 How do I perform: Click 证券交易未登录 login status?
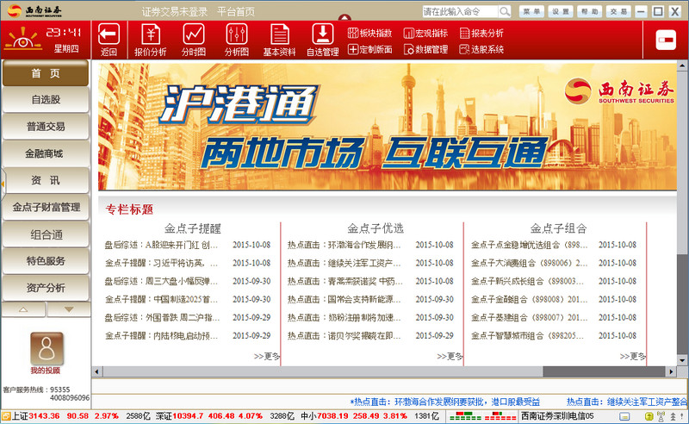[175, 12]
